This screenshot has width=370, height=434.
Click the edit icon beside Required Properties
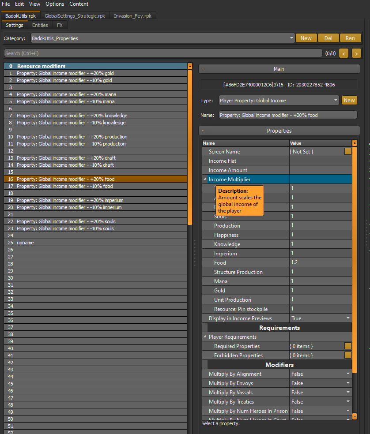point(348,346)
